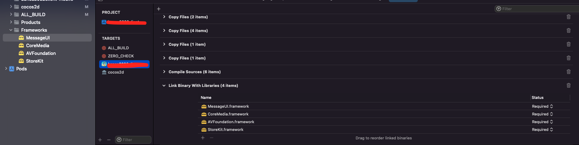
Task: Change Required status for MessageUI.framework
Action: click(542, 106)
